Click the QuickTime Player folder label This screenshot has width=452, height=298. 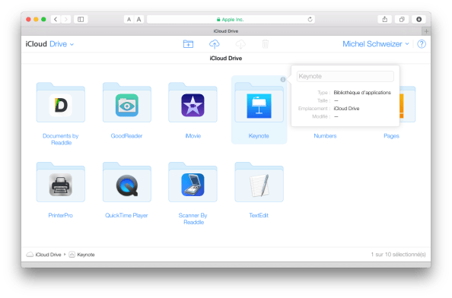click(x=126, y=215)
